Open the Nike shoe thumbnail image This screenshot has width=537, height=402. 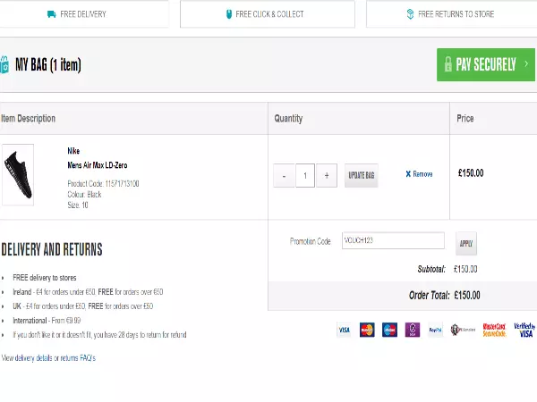18,175
